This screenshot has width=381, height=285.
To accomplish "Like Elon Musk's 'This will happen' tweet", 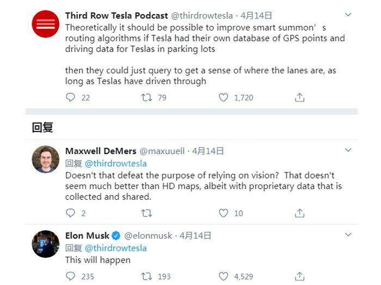I will pos(223,276).
